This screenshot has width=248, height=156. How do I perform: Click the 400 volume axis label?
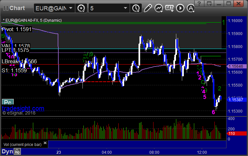click(x=231, y=119)
